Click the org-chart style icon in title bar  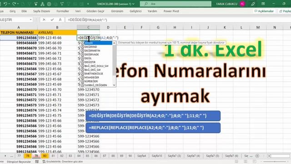pyautogui.click(x=42, y=4)
